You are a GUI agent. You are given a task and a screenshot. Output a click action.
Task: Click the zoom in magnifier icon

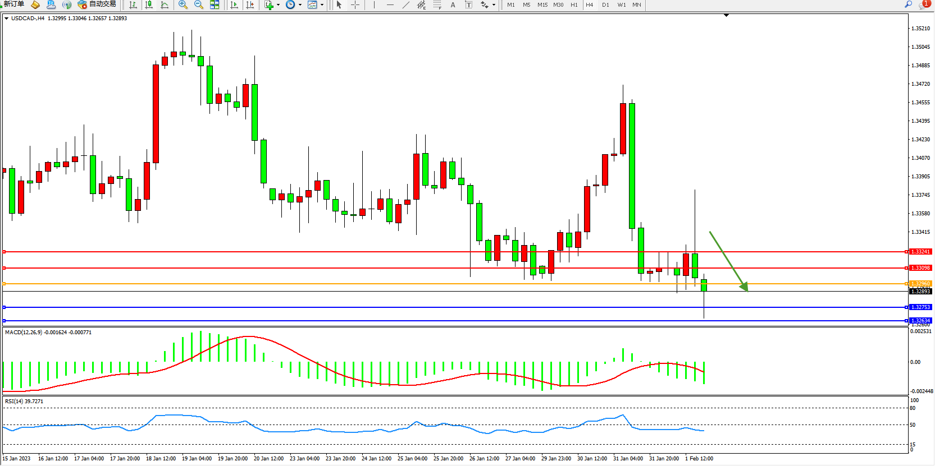183,5
